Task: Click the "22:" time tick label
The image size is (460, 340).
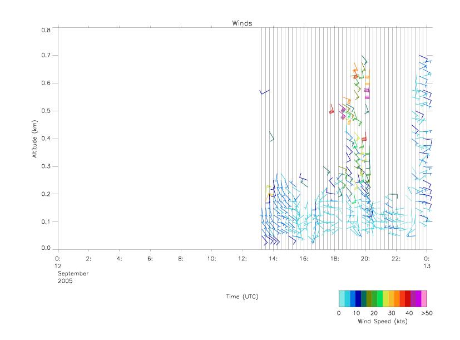Action: pyautogui.click(x=396, y=259)
